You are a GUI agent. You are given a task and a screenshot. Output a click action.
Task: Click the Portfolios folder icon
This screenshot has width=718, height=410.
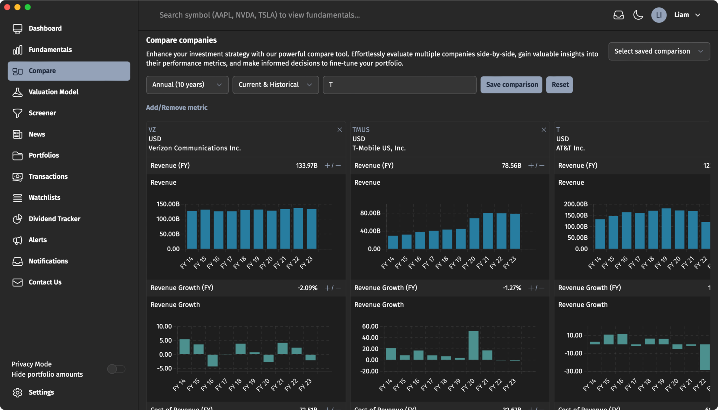click(18, 156)
